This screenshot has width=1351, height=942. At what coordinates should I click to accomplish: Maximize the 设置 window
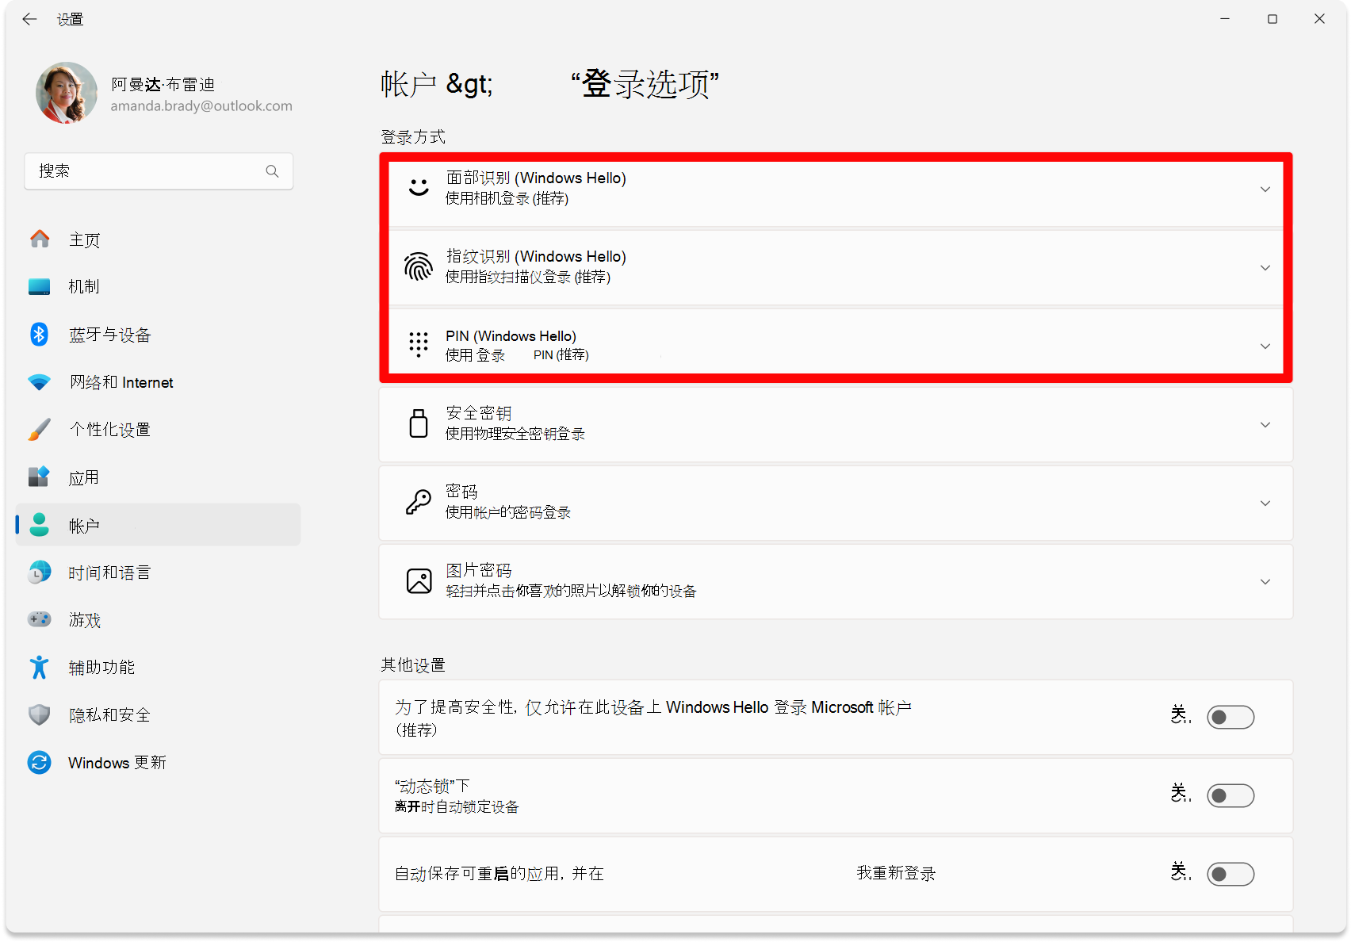(x=1273, y=19)
